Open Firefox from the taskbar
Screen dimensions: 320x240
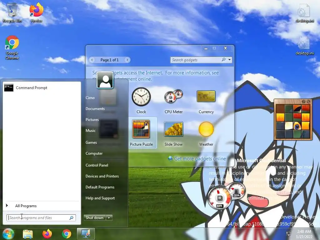[x=47, y=234]
